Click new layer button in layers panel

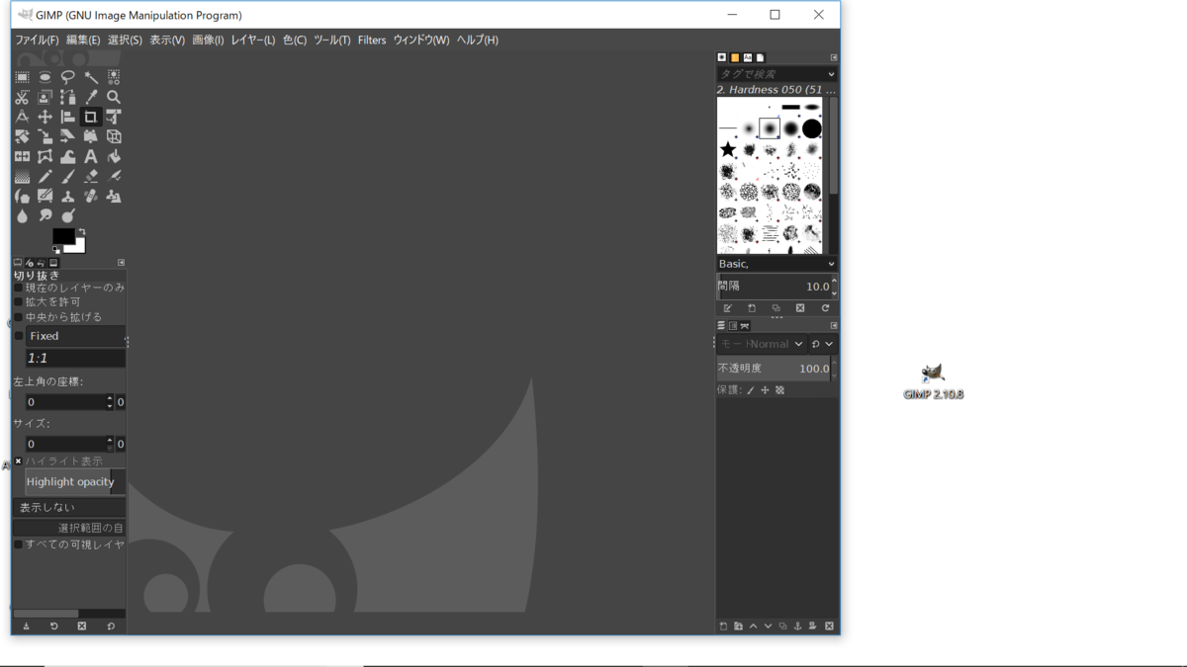(723, 625)
